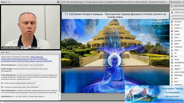Click the SERGEY SHCHERBATIUK video name label

tap(11, 48)
